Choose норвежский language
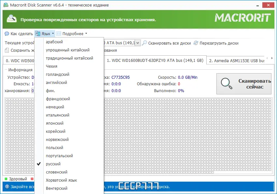 click(69, 139)
